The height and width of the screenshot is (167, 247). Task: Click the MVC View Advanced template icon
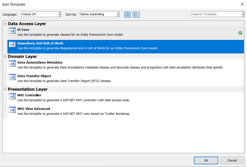click(x=12, y=110)
